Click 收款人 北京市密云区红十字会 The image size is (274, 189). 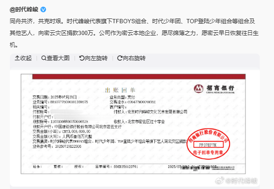[x=139, y=122]
